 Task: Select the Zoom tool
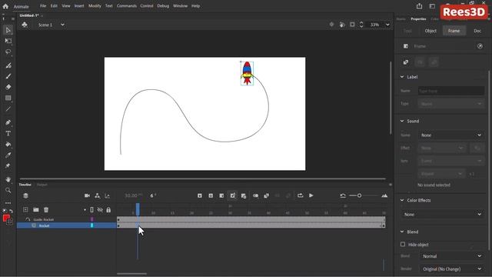tap(8, 190)
